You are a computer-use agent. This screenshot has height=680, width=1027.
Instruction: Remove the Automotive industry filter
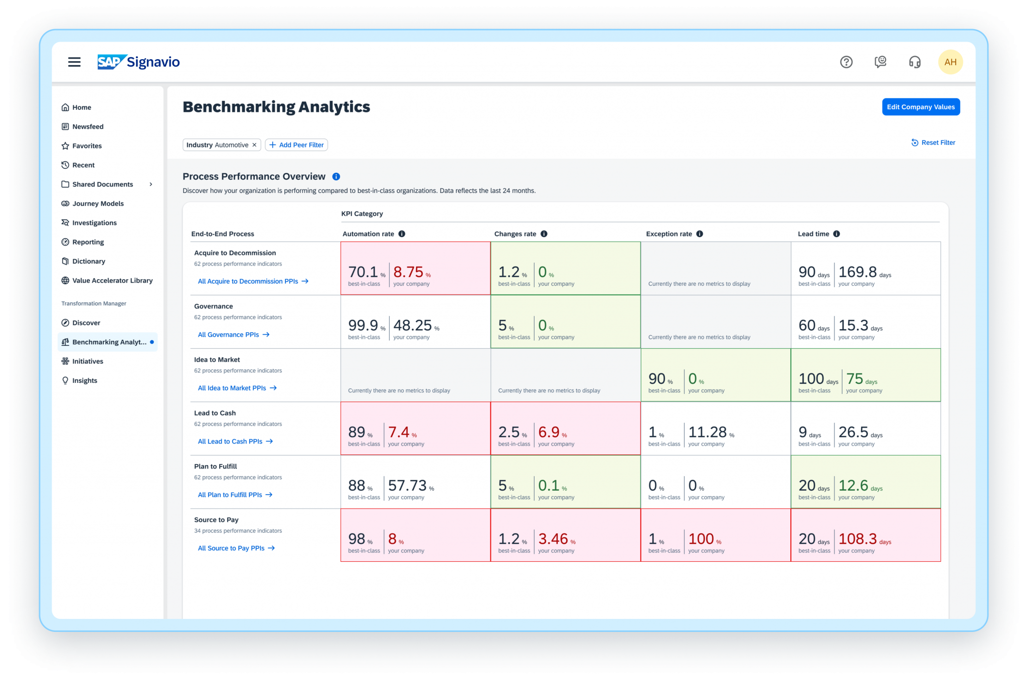coord(255,144)
